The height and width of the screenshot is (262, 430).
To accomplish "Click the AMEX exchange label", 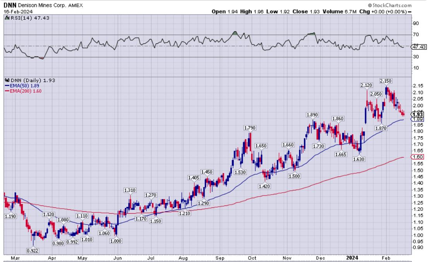I will [x=75, y=5].
